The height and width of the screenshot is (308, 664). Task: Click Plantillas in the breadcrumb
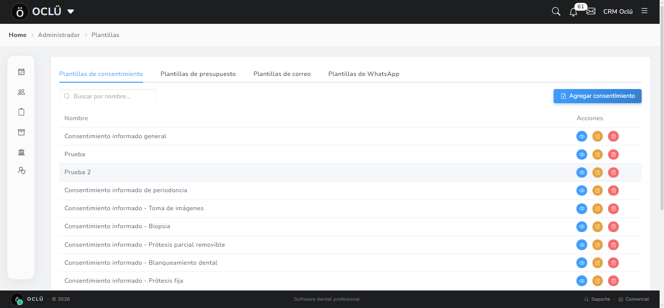106,35
